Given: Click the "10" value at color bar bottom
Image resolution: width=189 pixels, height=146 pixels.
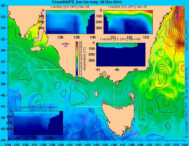Looking at the screenshot, I should tap(80, 75).
